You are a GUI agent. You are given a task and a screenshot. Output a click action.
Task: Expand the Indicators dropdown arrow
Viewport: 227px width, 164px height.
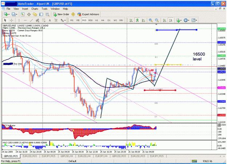181,20
